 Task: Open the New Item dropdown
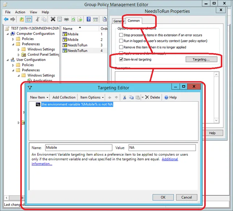(x=39, y=97)
